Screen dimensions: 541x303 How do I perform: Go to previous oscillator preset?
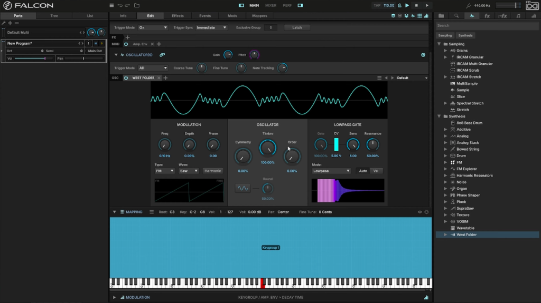tap(386, 78)
